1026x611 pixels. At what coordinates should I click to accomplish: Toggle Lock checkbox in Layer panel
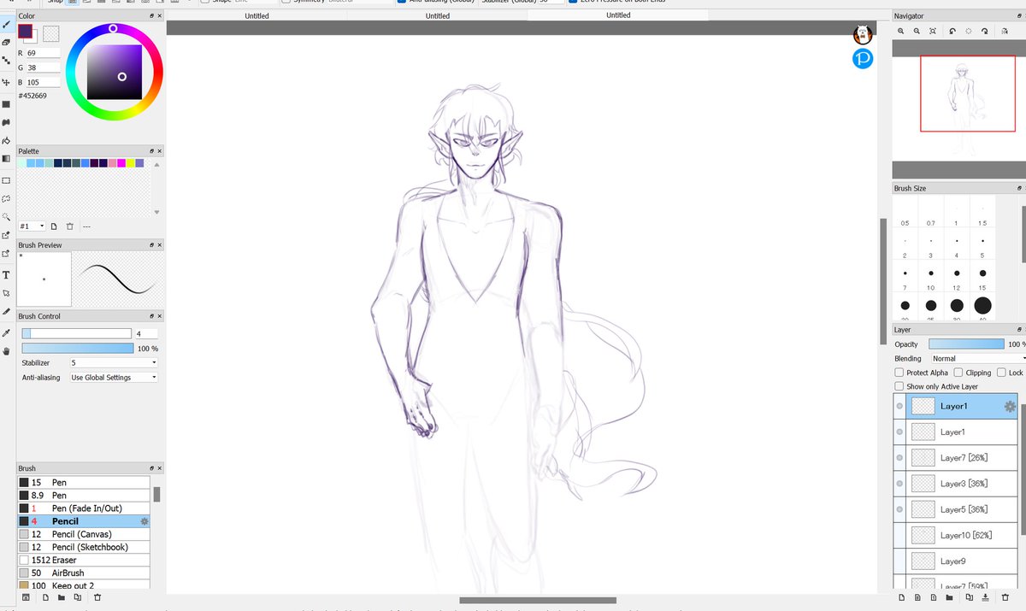pyautogui.click(x=1002, y=373)
